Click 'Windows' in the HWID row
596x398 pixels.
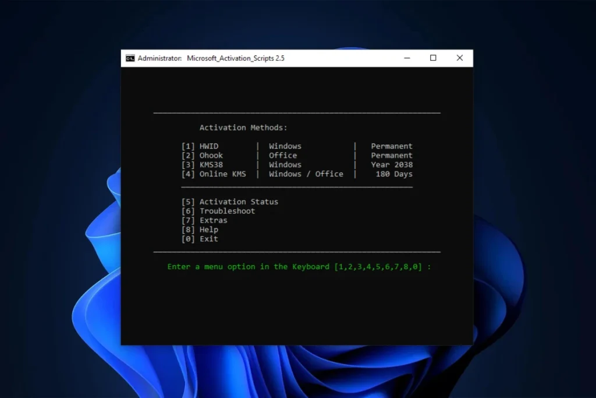click(285, 146)
